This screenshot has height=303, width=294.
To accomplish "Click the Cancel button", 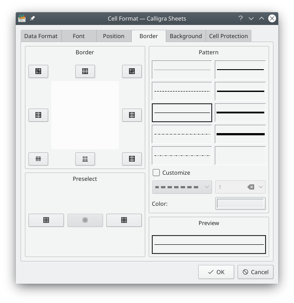I will pos(255,272).
